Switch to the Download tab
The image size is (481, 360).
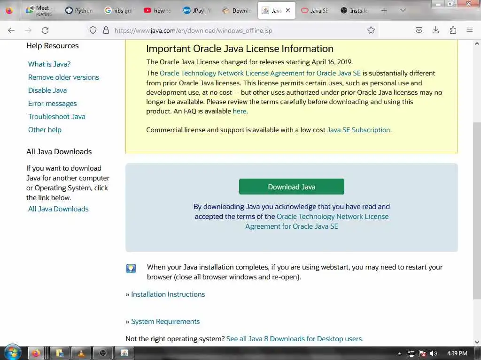pos(237,10)
